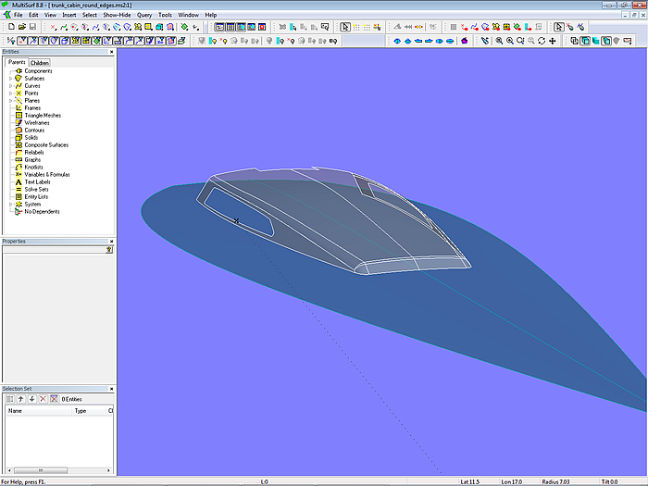Click the Pan cross-arrows icon
Viewport: 648px width, 486px height.
555,41
